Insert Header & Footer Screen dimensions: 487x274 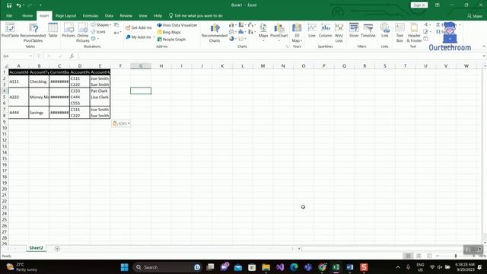pyautogui.click(x=414, y=33)
